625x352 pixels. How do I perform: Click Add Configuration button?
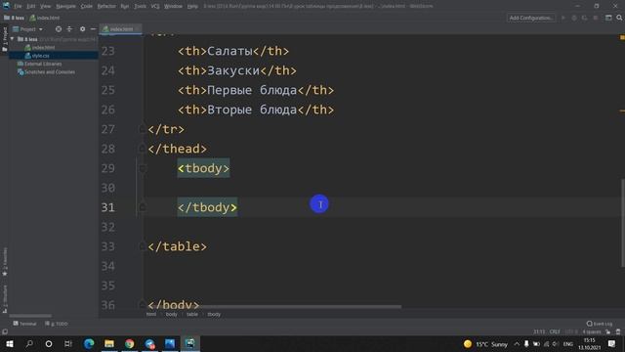pyautogui.click(x=531, y=18)
